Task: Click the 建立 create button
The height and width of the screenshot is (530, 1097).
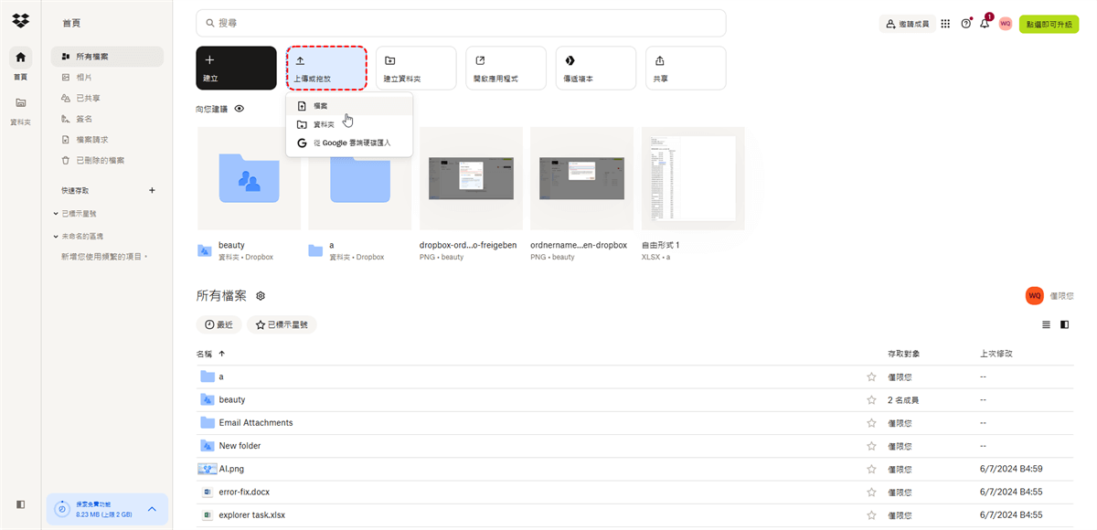Action: pyautogui.click(x=236, y=69)
